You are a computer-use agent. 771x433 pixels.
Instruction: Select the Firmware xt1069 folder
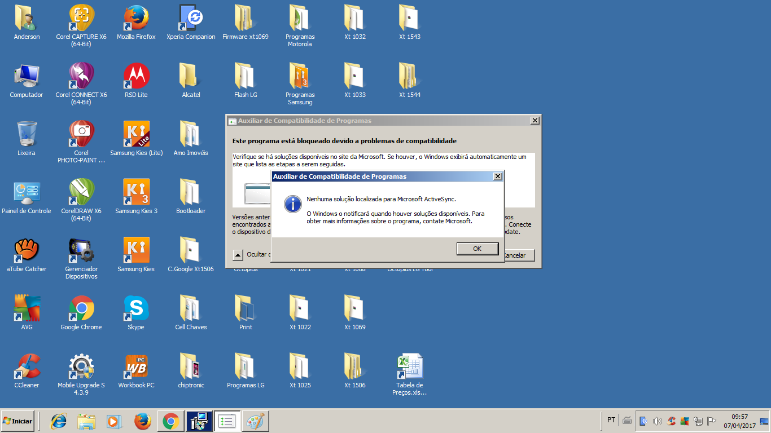(246, 23)
